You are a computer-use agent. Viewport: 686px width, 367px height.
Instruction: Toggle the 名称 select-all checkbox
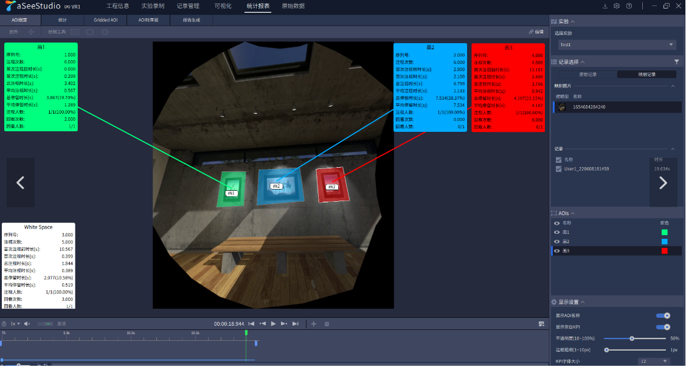coord(559,160)
